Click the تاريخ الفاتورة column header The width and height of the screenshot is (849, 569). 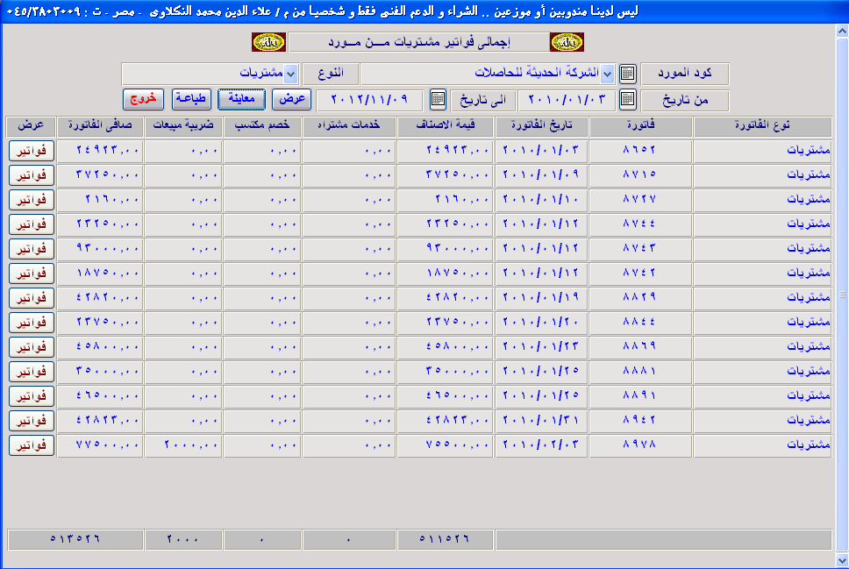click(541, 127)
